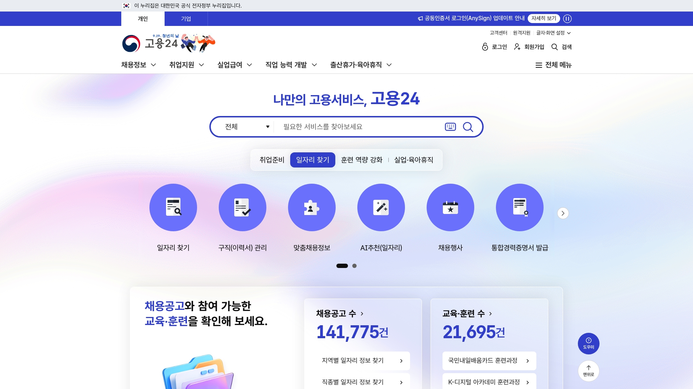The width and height of the screenshot is (693, 389).
Task: Open the 글자·화면 설정 dropdown
Action: point(553,33)
